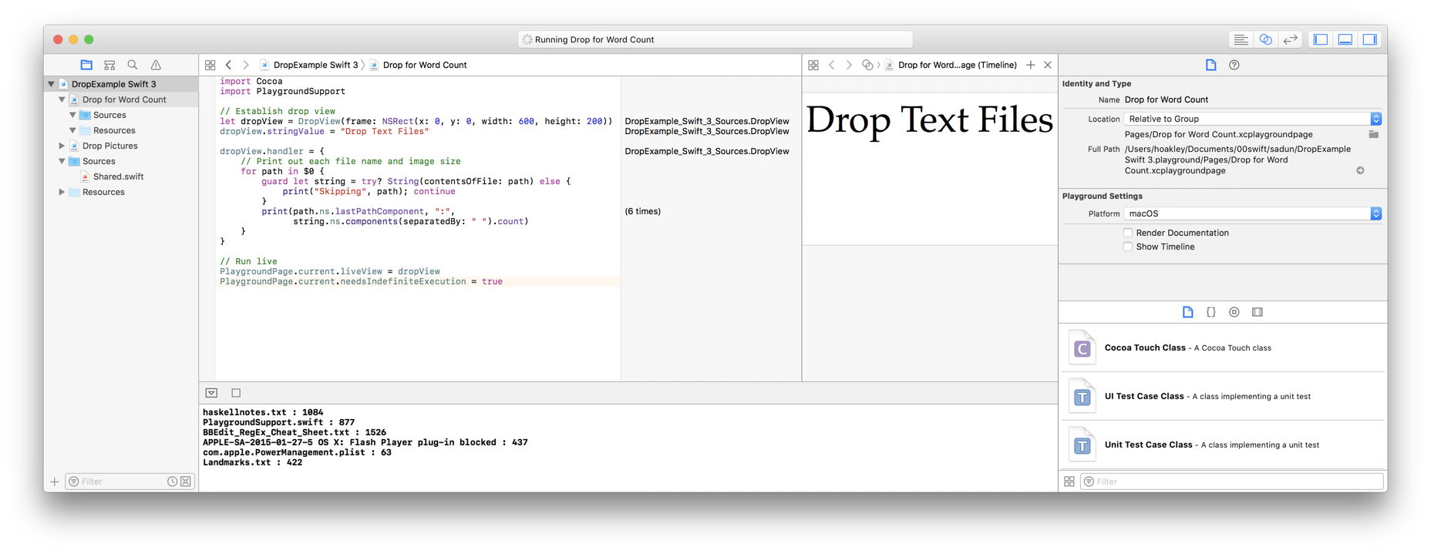The height and width of the screenshot is (554, 1431).
Task: Open the Symbol navigator icon
Action: [109, 65]
